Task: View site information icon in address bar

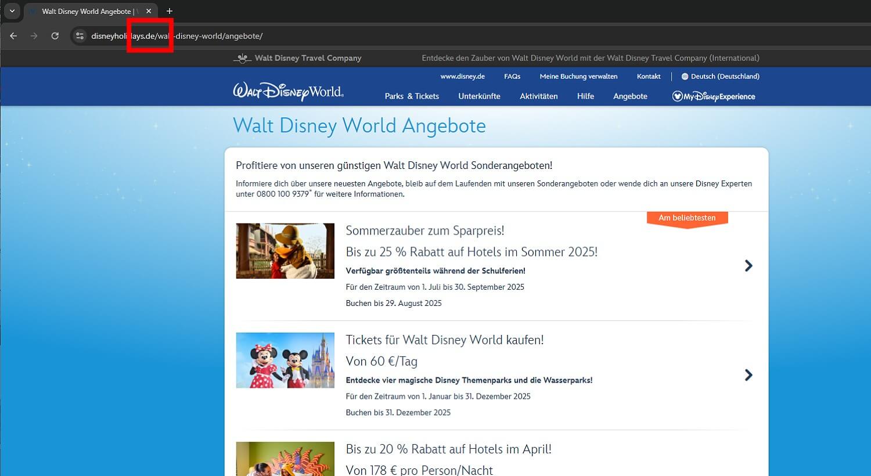Action: (x=80, y=36)
